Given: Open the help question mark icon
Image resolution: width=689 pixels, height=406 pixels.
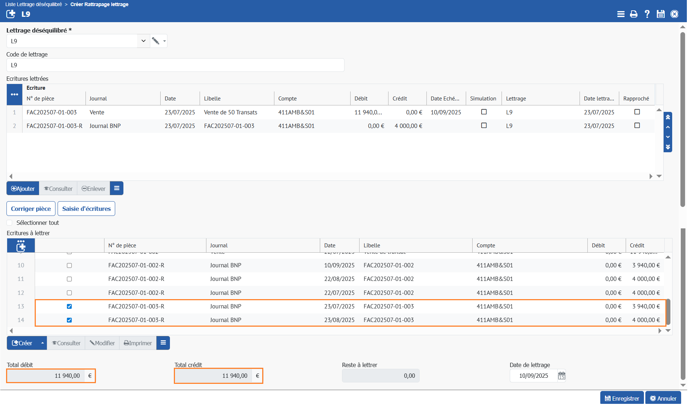Looking at the screenshot, I should 647,14.
